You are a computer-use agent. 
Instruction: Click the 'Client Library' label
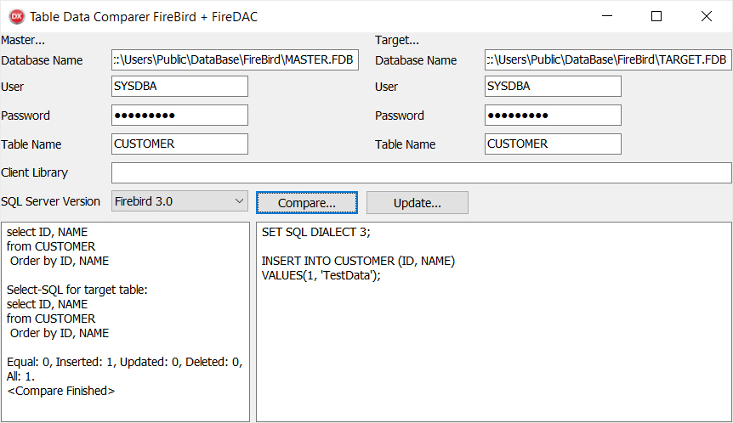coord(35,172)
